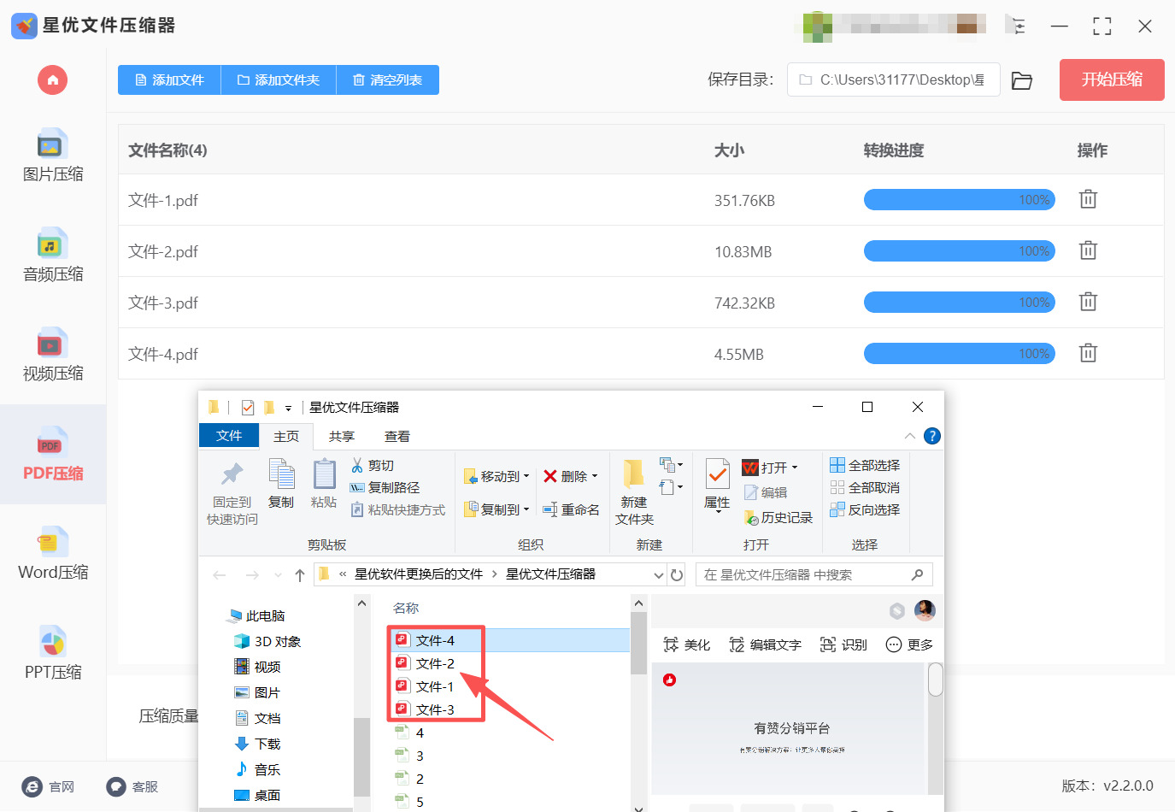
Task: Click 识别 in preview toolbar
Action: pyautogui.click(x=843, y=644)
